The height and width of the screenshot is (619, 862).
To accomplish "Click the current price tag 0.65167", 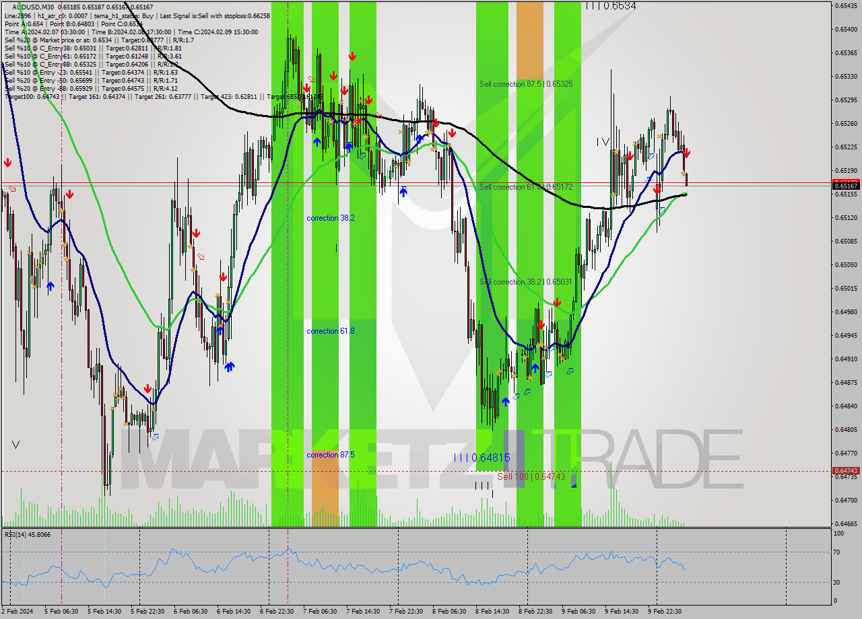I will tap(846, 186).
